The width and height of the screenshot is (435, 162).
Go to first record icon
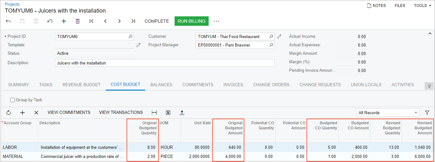pyautogui.click(x=92, y=21)
